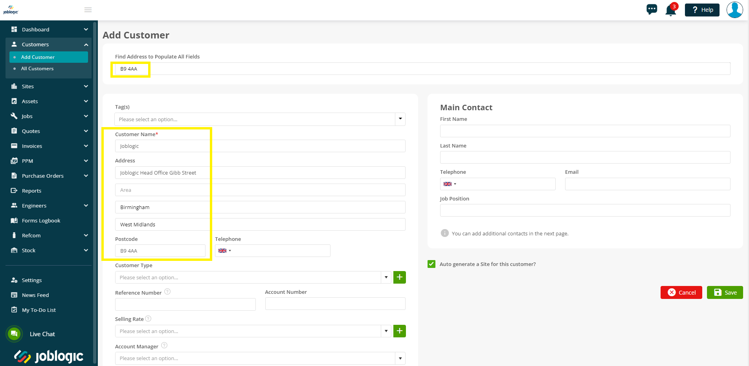Expand the Sites sidebar menu
Screen dimensions: 749x366
coord(49,86)
